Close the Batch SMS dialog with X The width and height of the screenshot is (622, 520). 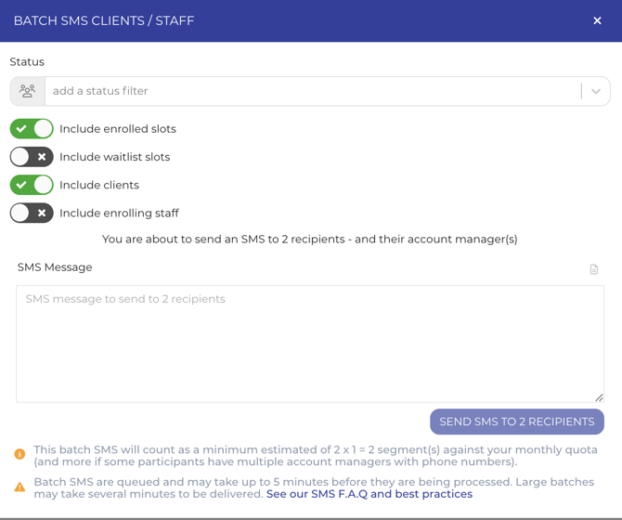click(x=597, y=20)
